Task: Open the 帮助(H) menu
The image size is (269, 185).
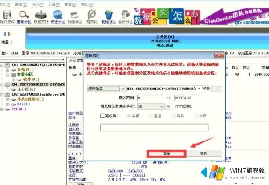Action: coord(87,4)
